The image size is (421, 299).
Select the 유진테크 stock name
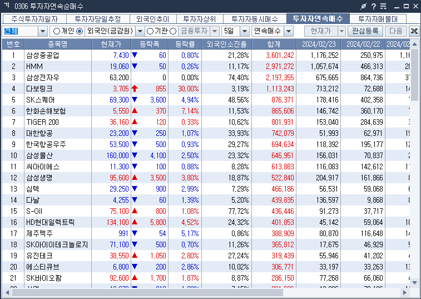pos(39,256)
